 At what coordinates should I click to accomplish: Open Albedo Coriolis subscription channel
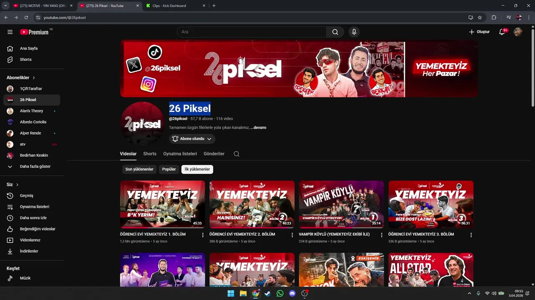point(32,122)
